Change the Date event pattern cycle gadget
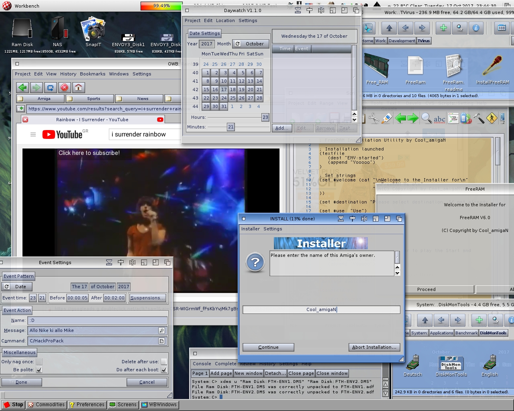The height and width of the screenshot is (411, 514). coord(17,287)
